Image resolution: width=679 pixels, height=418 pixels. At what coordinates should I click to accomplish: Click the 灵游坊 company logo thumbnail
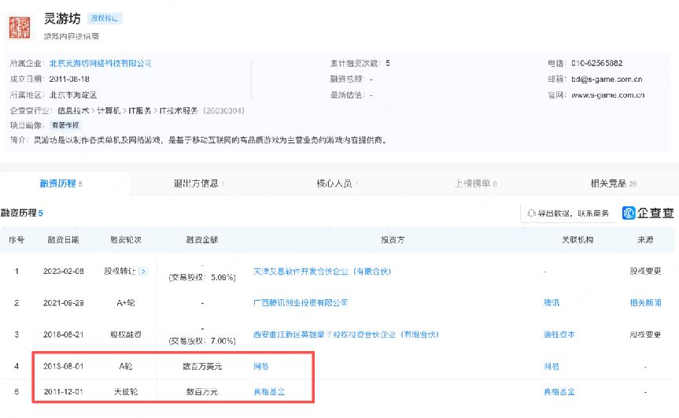(20, 28)
